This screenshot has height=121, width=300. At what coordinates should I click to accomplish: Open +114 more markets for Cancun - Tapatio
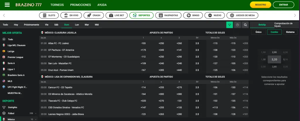click(x=245, y=87)
